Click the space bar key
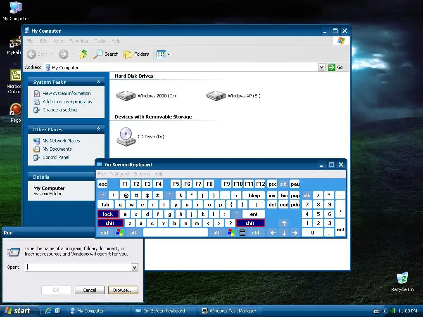Image resolution: width=423 pixels, height=317 pixels. (x=176, y=233)
